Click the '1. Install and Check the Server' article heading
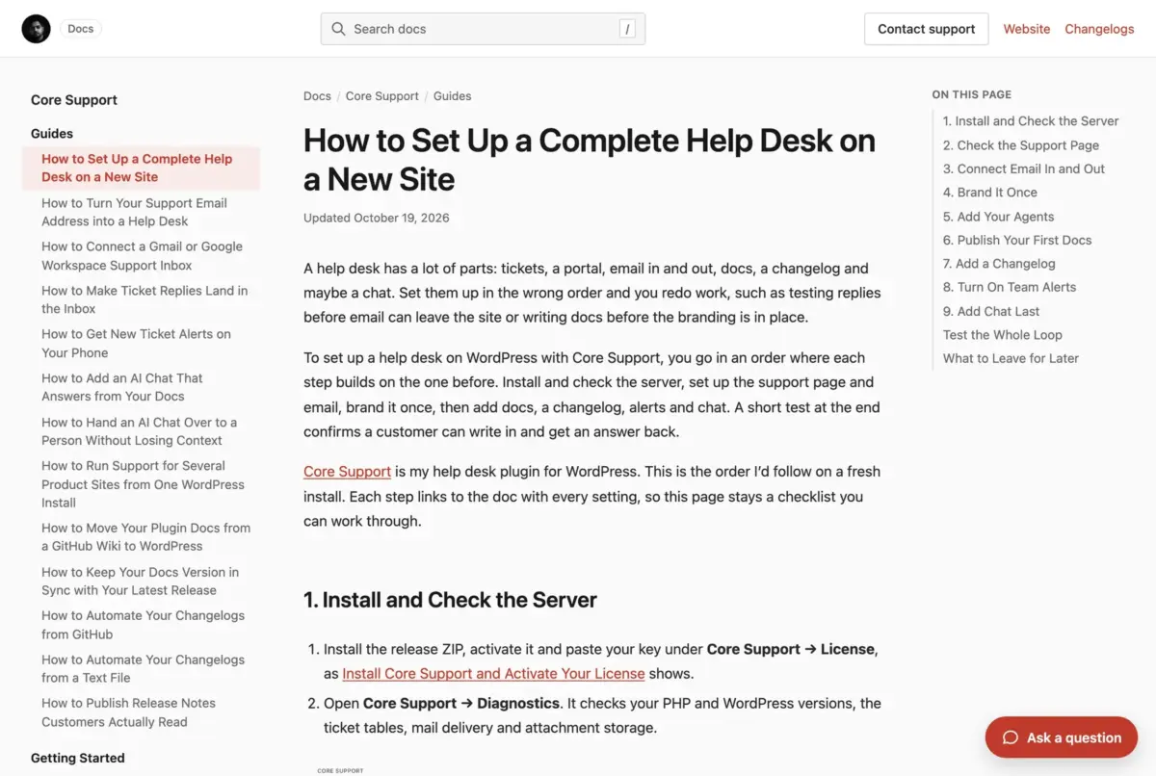The height and width of the screenshot is (776, 1156). pos(450,600)
